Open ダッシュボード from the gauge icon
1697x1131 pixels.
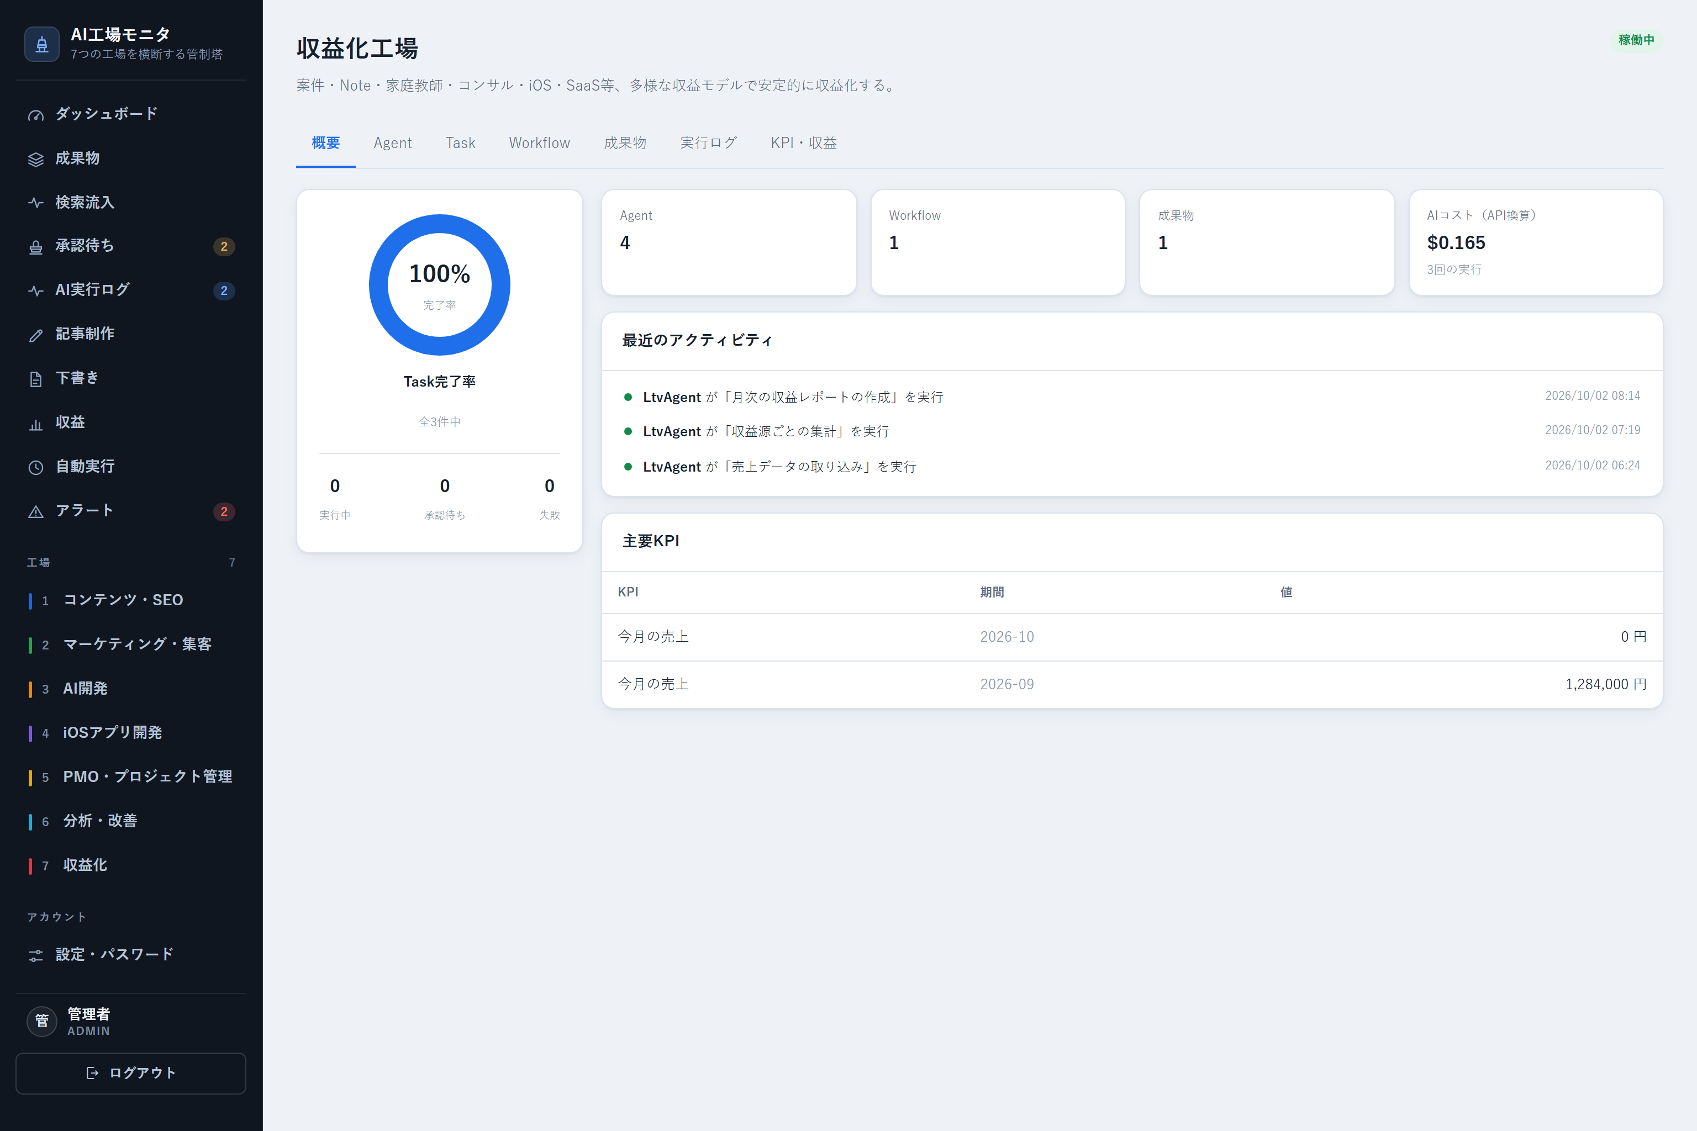[35, 115]
